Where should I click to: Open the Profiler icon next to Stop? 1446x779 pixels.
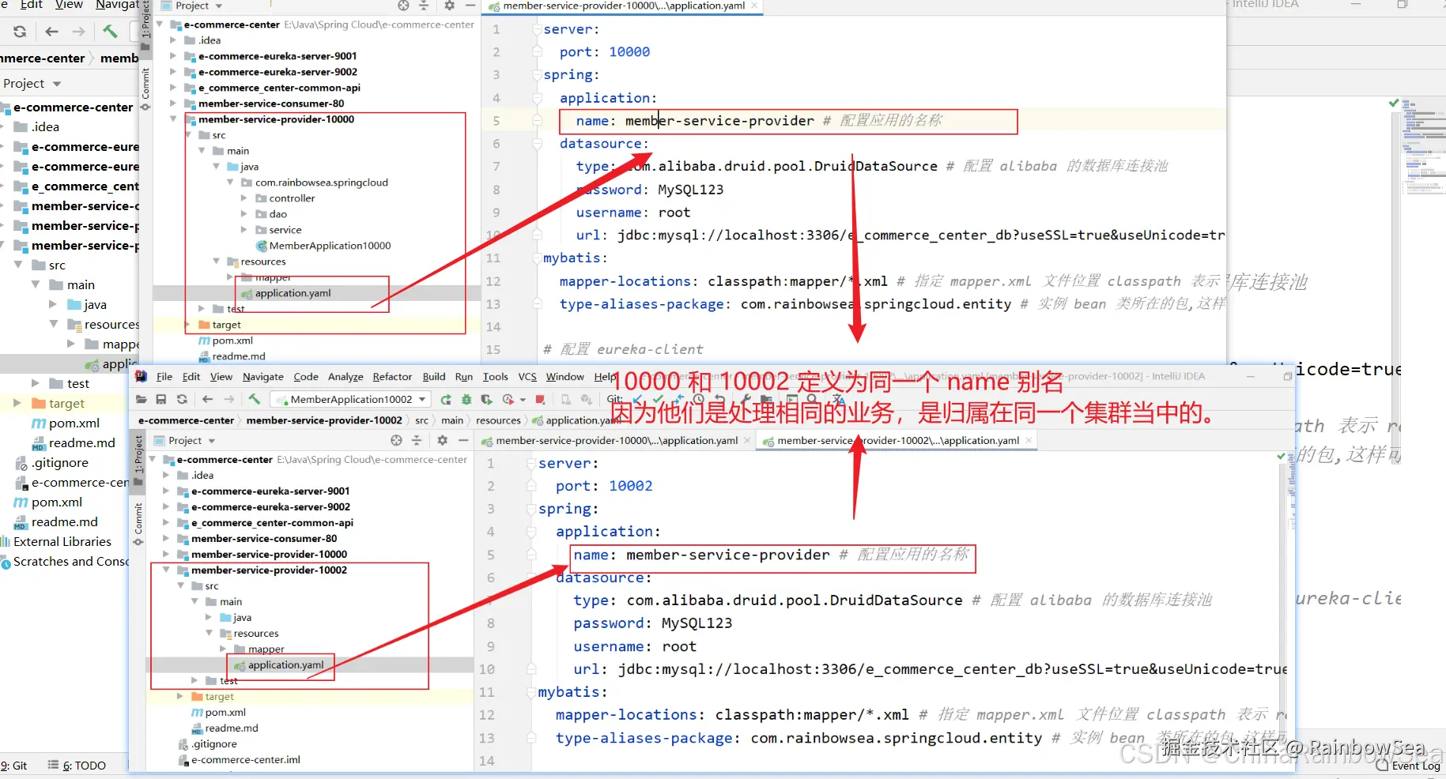[508, 399]
